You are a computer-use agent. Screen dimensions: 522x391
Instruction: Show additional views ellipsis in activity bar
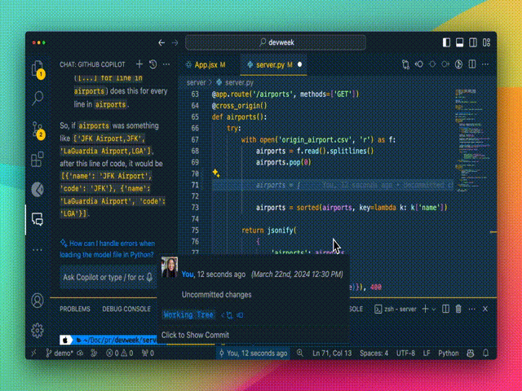click(x=38, y=249)
